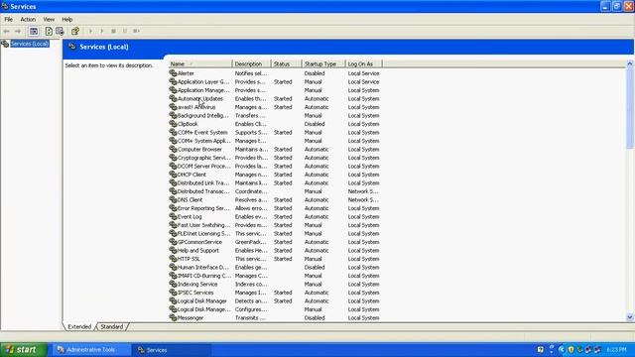Click the gear icon beside Indexing Service
This screenshot has width=635, height=357.
173,285
